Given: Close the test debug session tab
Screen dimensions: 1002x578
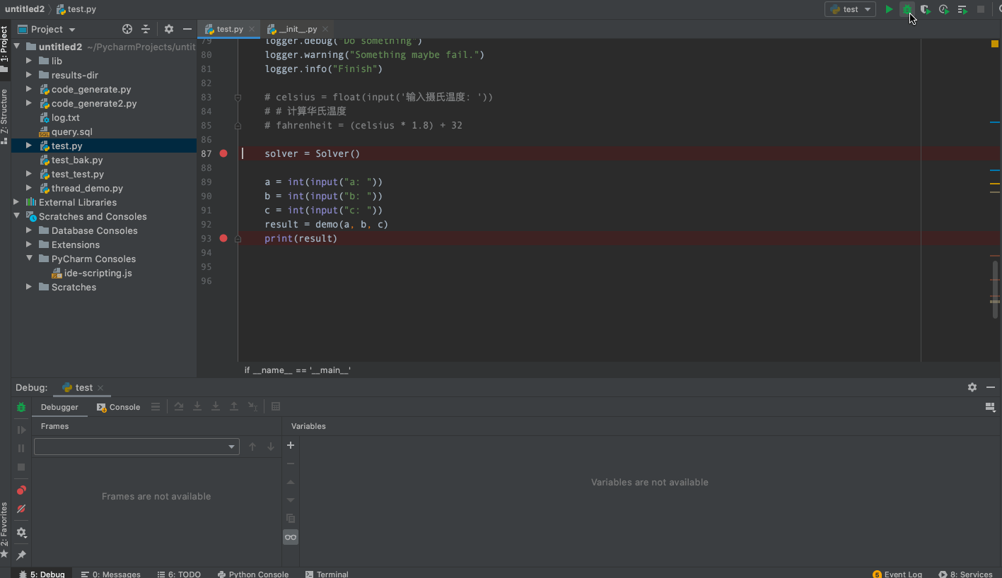Looking at the screenshot, I should pyautogui.click(x=100, y=388).
